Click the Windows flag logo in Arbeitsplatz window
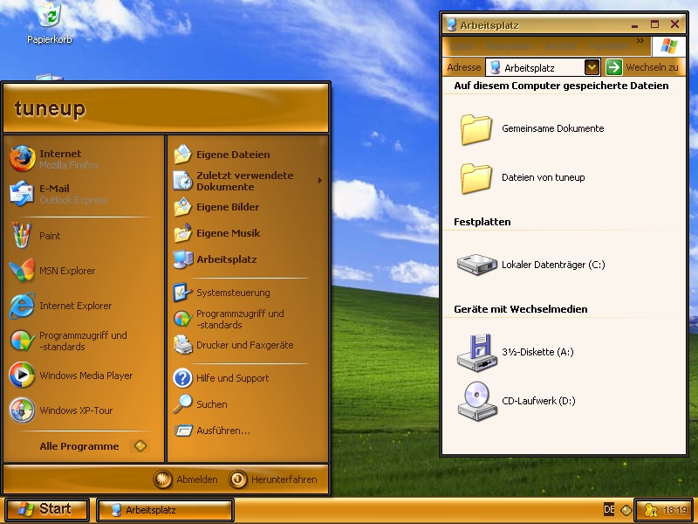 tap(668, 46)
